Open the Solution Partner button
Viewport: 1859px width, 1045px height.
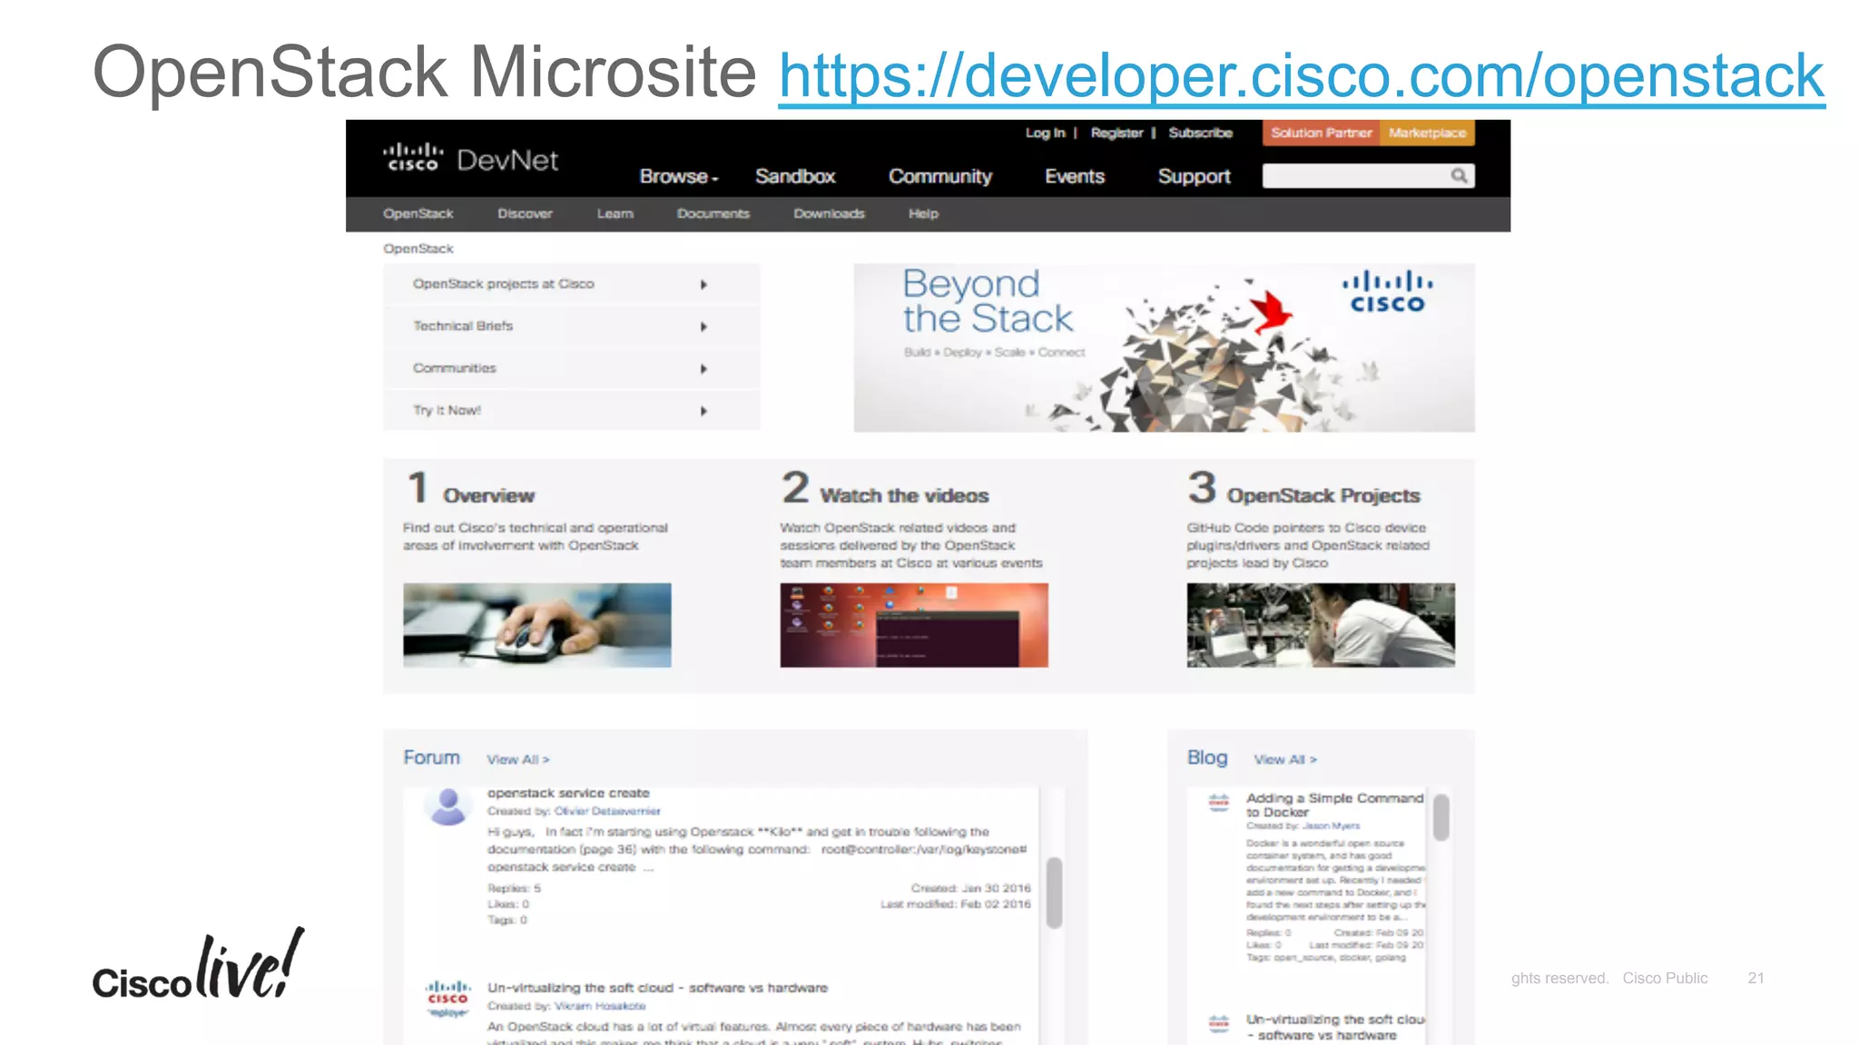click(x=1321, y=133)
